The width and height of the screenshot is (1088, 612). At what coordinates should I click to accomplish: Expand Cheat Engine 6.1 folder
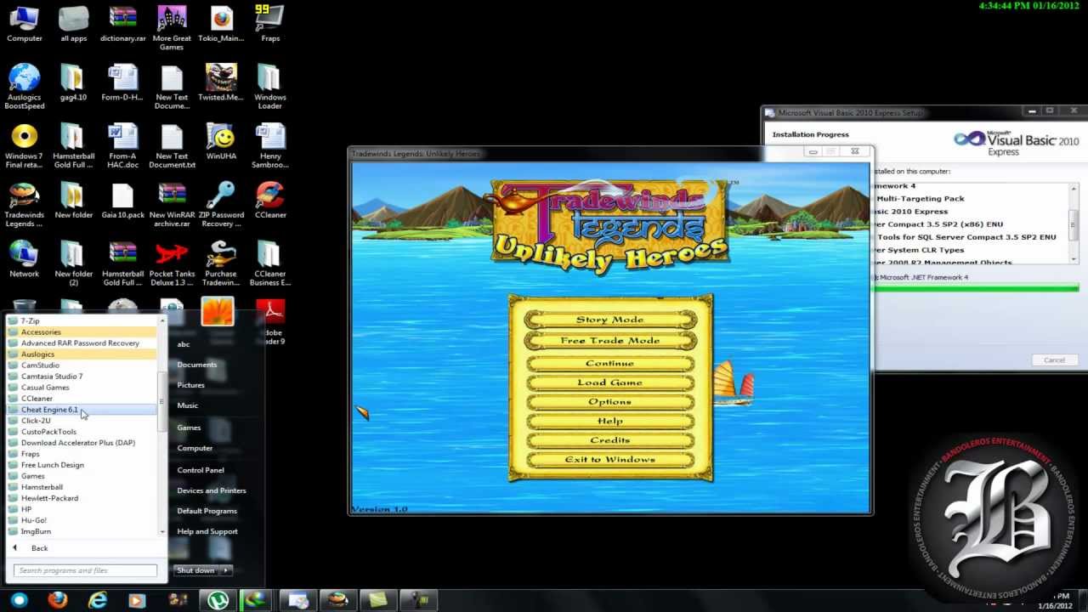(82, 410)
